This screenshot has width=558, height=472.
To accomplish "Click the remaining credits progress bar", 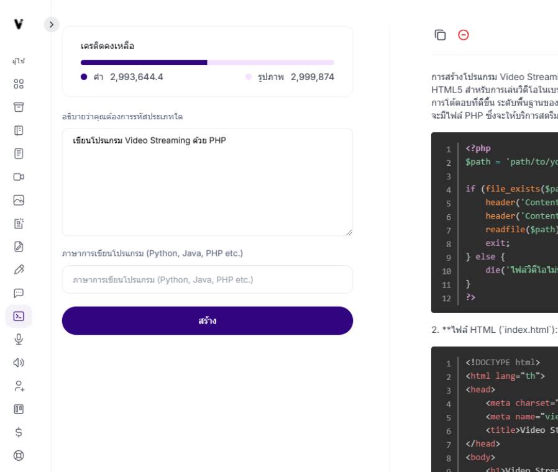I will pos(207,63).
